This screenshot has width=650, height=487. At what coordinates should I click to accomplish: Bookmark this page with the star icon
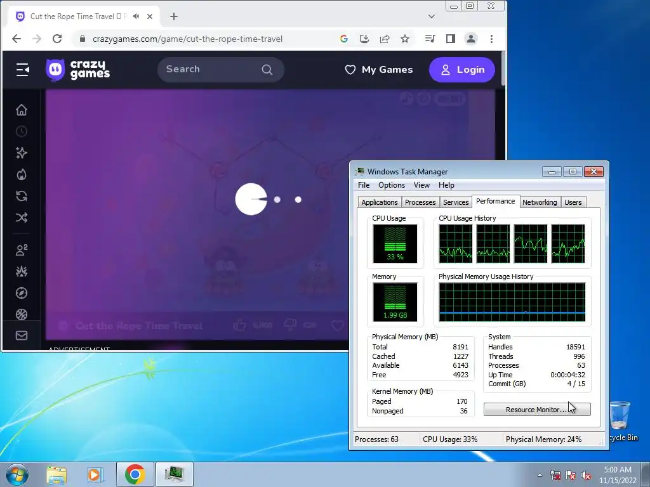405,39
